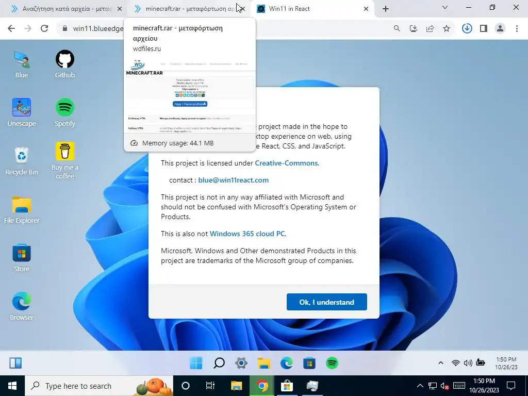
Task: Click Type here to search box
Action: click(99, 386)
